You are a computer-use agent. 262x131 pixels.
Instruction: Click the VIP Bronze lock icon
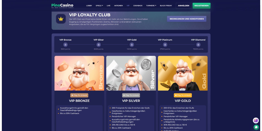pyautogui.click(x=65, y=45)
